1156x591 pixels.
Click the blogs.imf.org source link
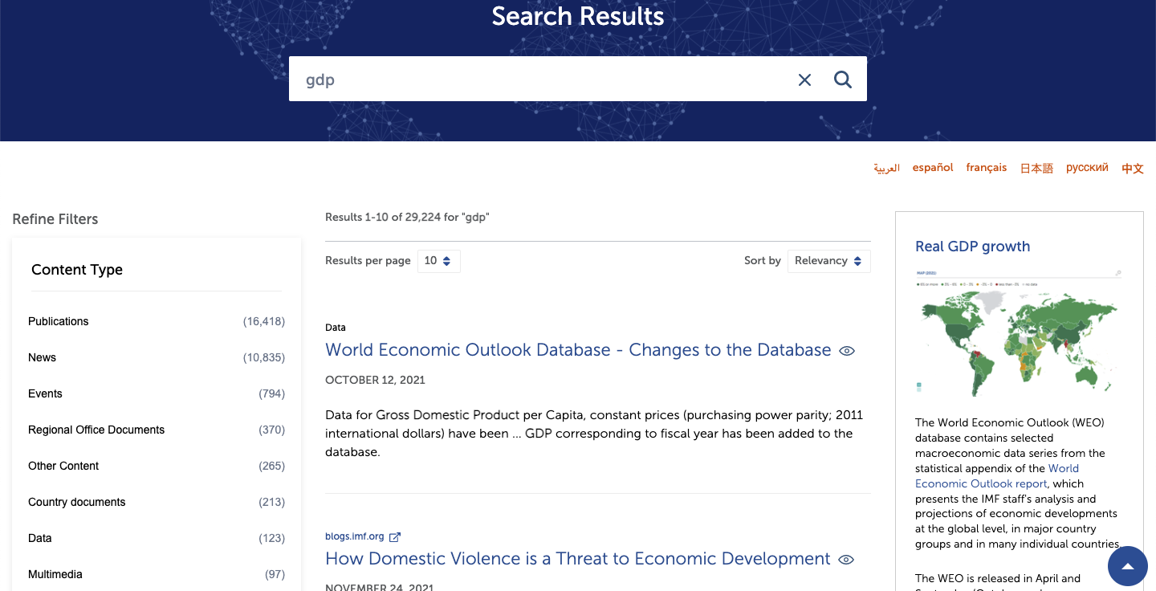click(355, 536)
